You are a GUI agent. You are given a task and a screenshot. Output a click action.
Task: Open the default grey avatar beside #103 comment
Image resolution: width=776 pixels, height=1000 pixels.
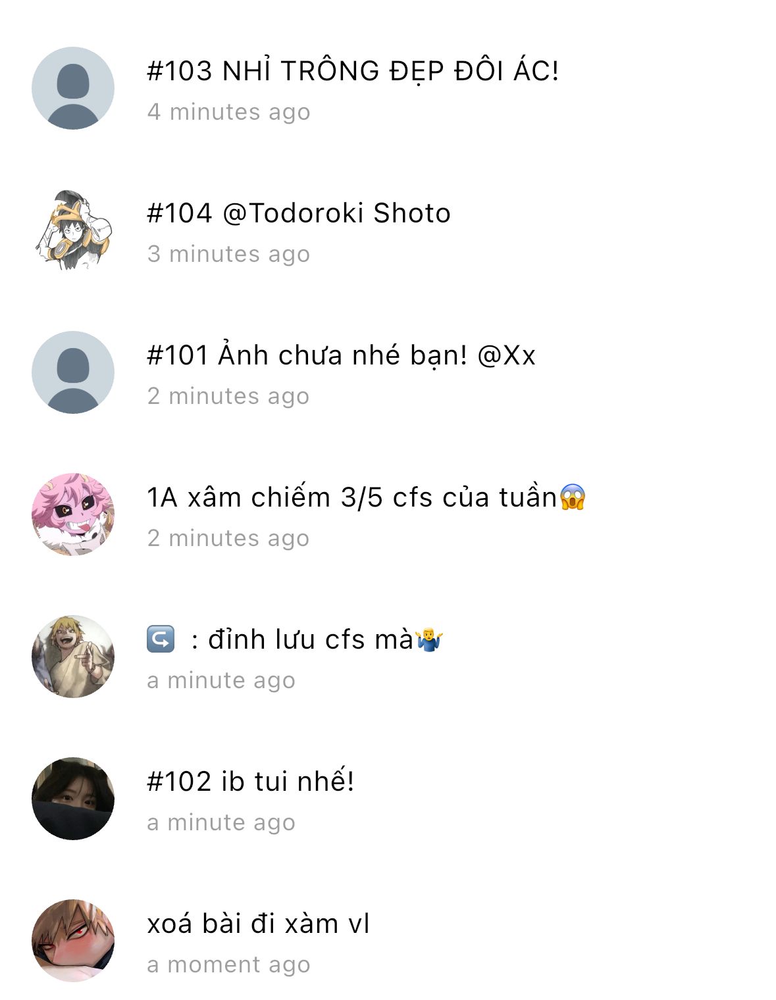[x=73, y=88]
